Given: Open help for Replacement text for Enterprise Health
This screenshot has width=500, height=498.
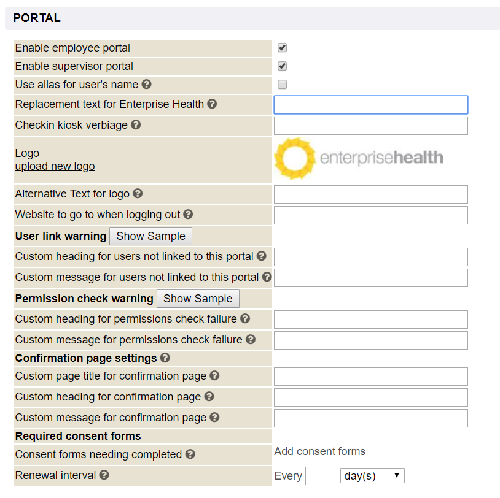Looking at the screenshot, I should 212,104.
